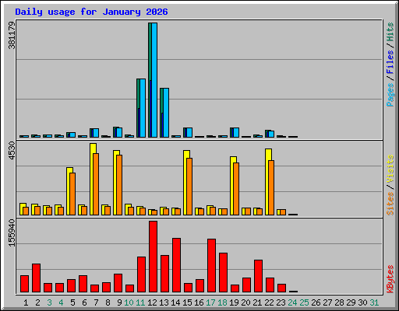Click green weekend day 3 label
The image size is (399, 311).
tap(49, 302)
